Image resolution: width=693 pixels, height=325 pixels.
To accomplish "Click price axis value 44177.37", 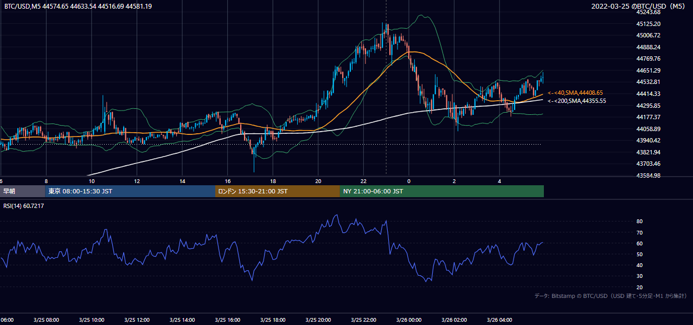I will click(649, 117).
